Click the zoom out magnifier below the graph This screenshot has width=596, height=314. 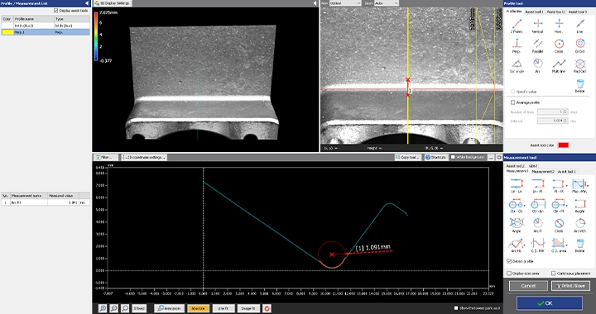click(113, 308)
